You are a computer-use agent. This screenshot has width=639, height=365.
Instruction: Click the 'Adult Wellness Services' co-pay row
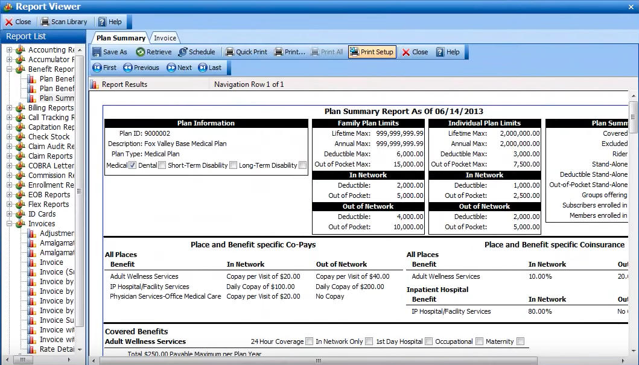[x=249, y=276]
